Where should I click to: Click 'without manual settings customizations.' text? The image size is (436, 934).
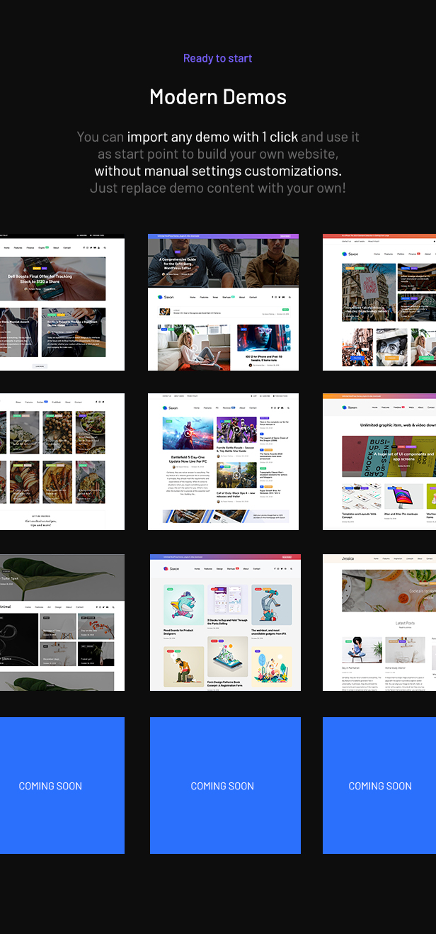[x=218, y=171]
